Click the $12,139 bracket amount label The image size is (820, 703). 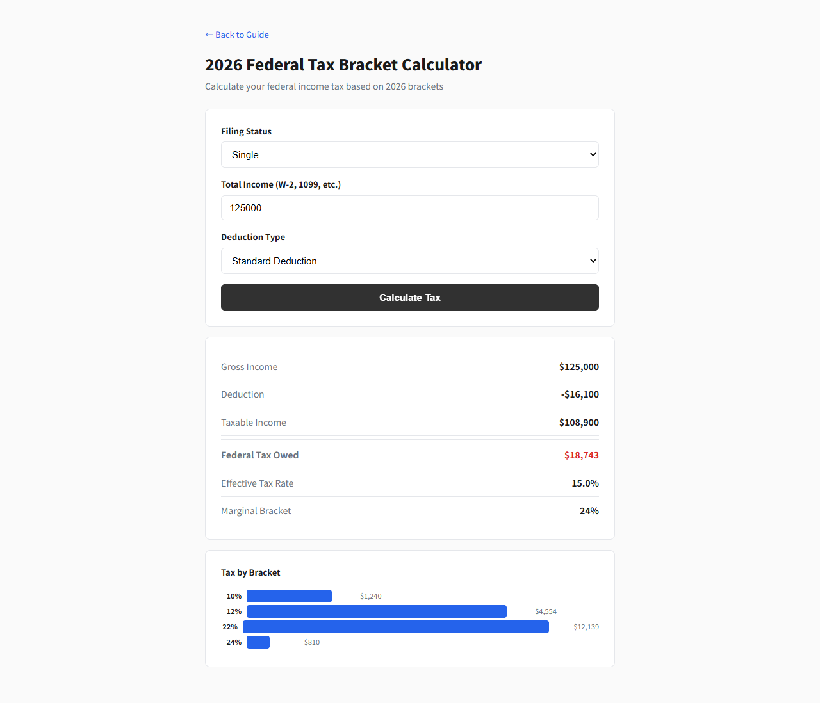pyautogui.click(x=586, y=627)
